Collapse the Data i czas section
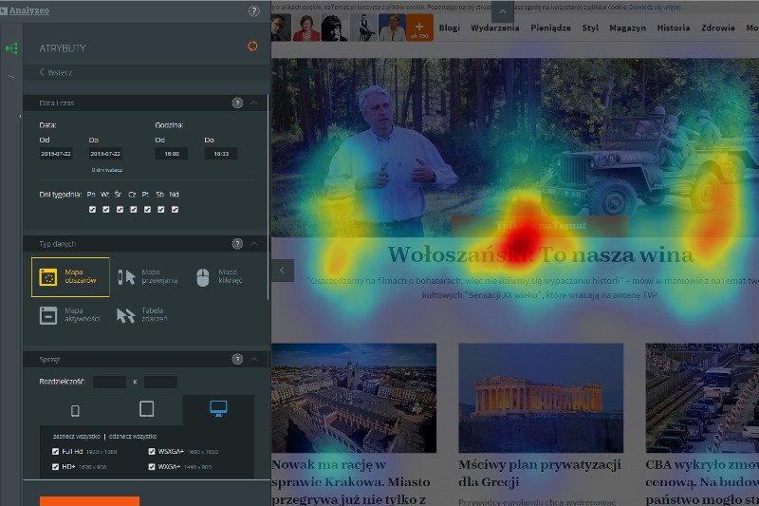 pos(254,103)
